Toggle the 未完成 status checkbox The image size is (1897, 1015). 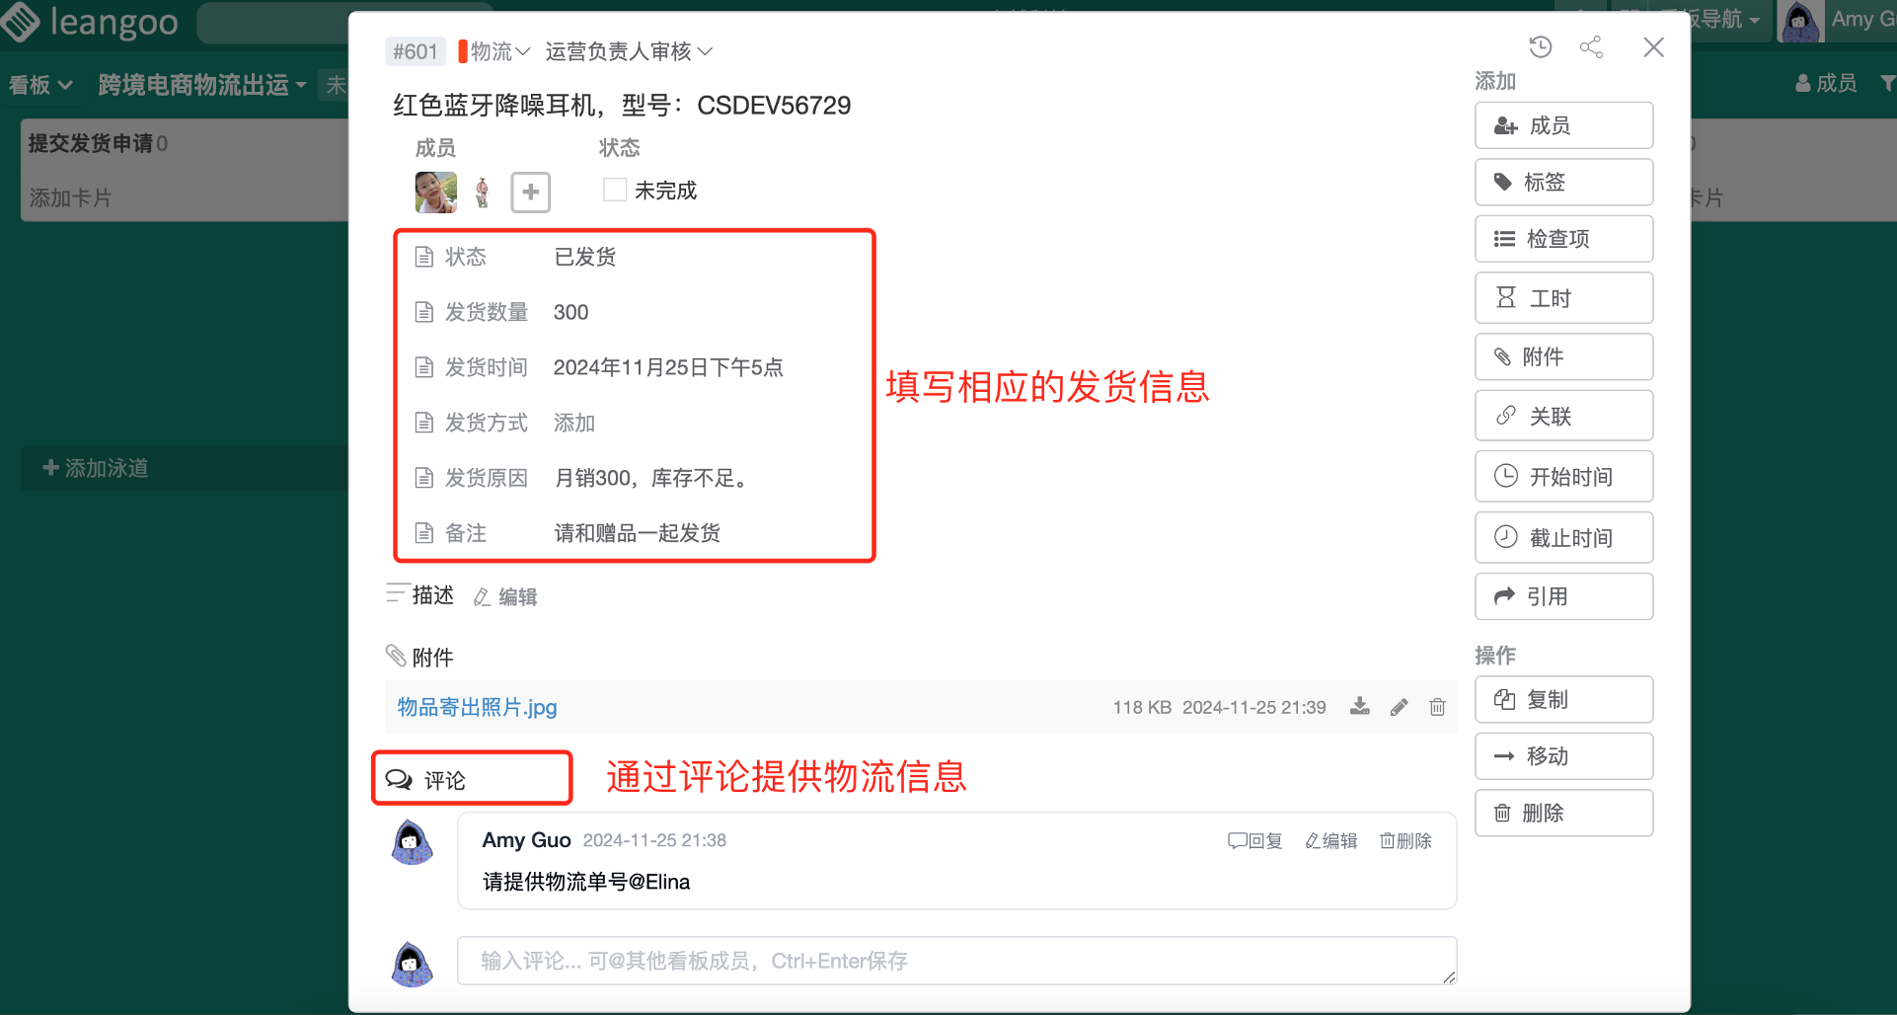coord(615,190)
